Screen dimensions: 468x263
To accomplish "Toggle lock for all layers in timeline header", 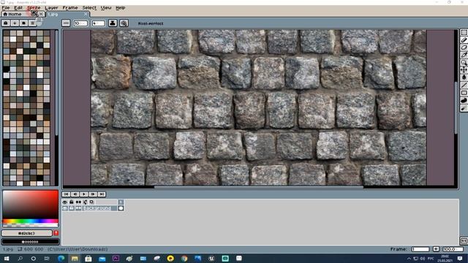I will point(72,202).
